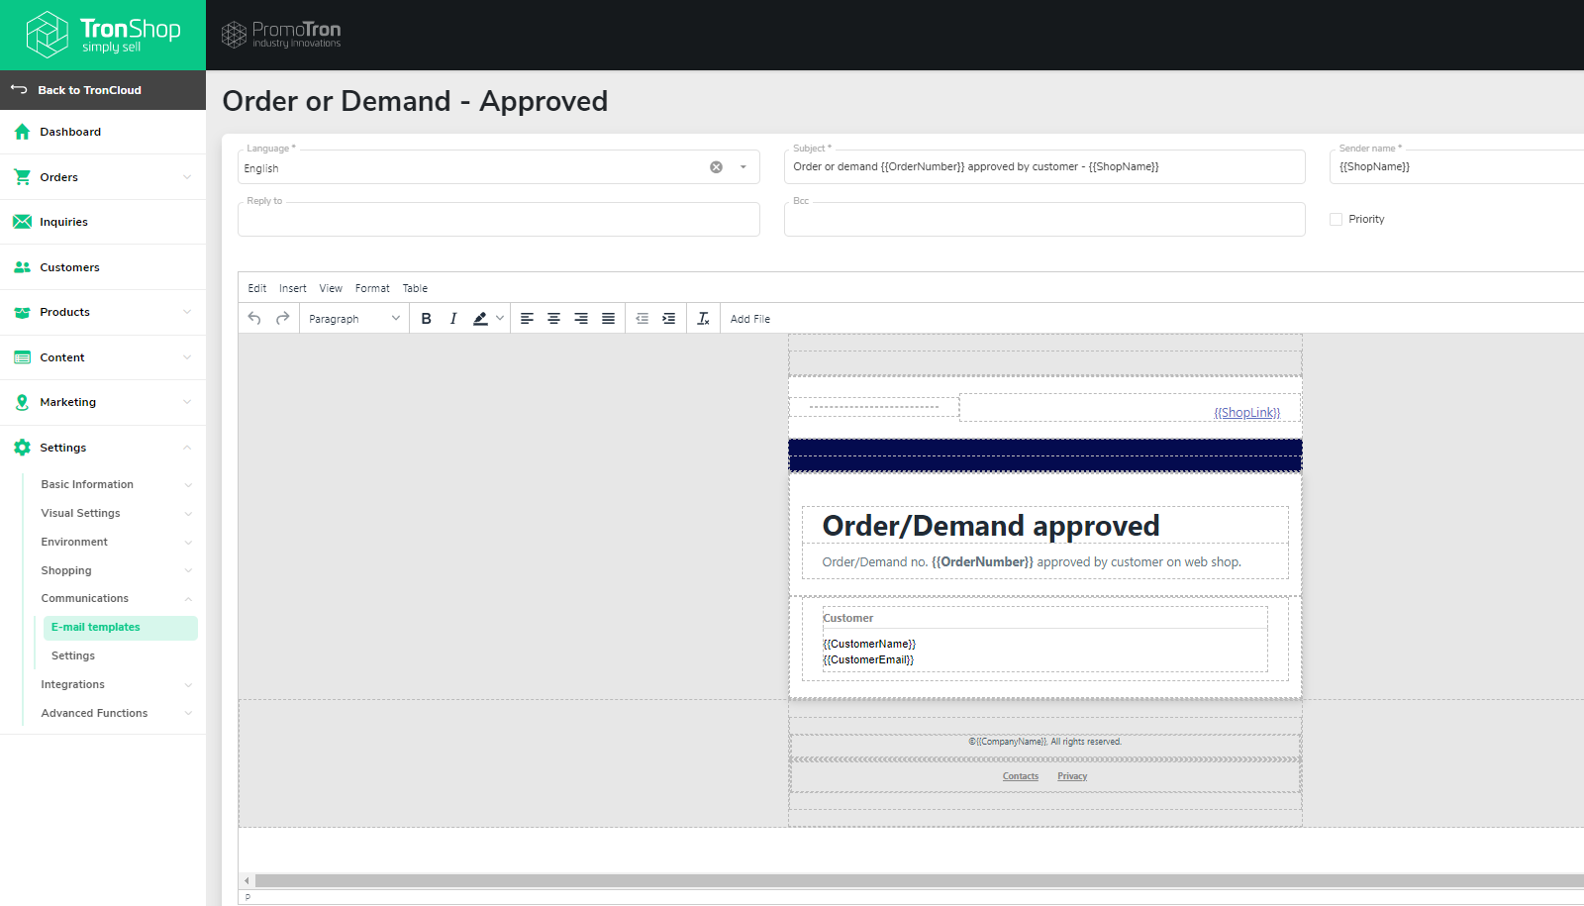Decrease indent in editor

642,318
